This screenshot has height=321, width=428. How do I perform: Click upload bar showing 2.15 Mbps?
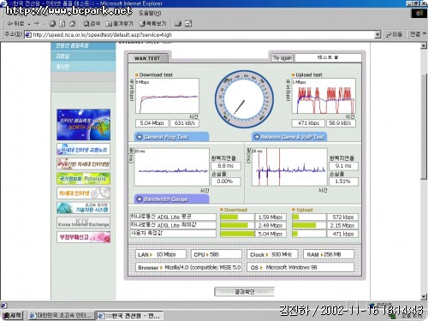pos(309,225)
